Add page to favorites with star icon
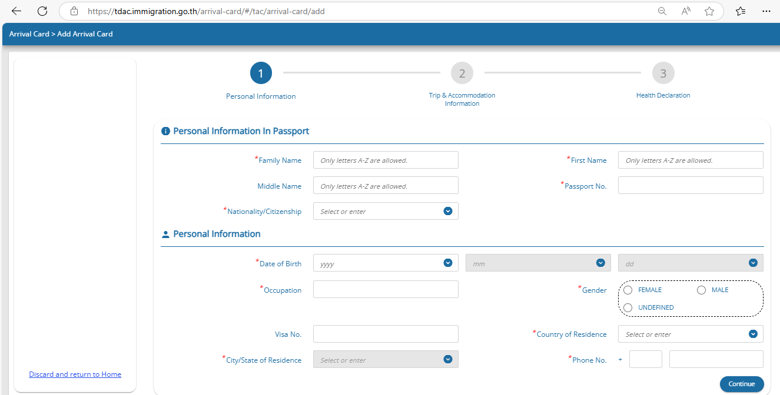 [x=709, y=11]
